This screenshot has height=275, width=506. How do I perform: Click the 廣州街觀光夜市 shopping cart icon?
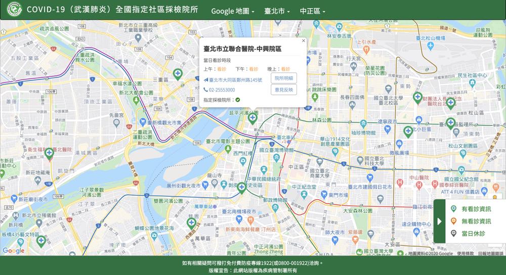pyautogui.click(x=204, y=185)
